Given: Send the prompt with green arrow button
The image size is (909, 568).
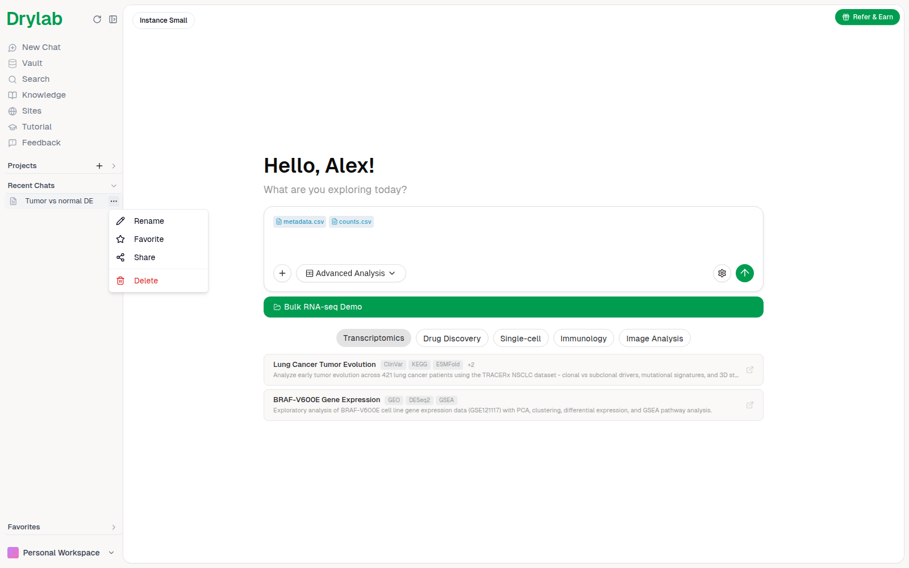Looking at the screenshot, I should click(745, 273).
